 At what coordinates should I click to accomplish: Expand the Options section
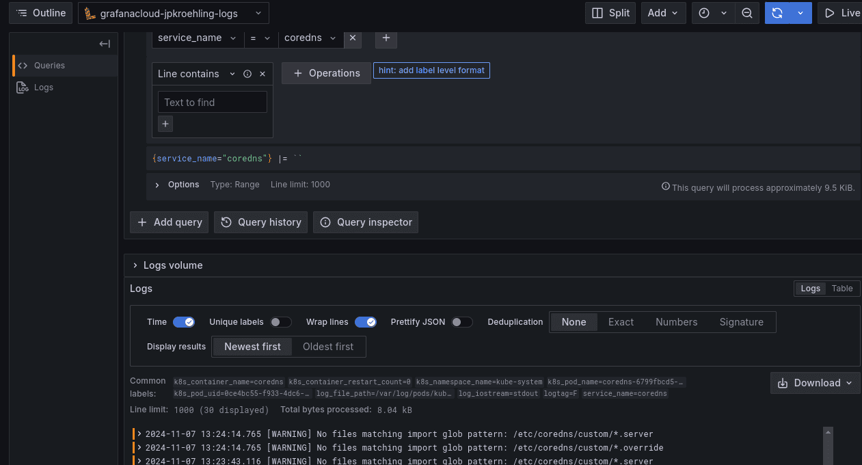pos(177,184)
